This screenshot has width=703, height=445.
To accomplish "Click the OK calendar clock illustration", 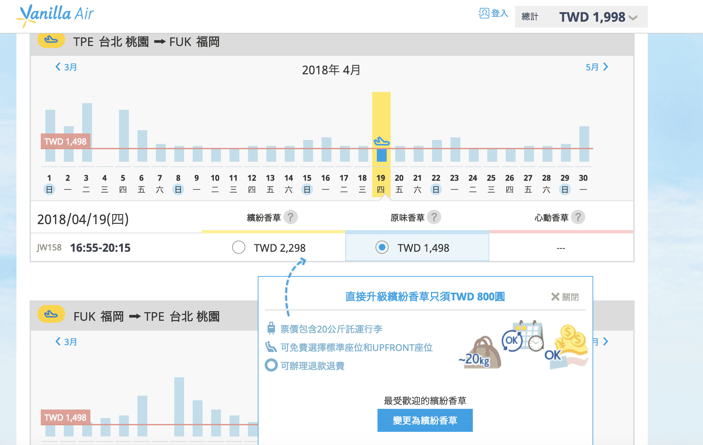I will [523, 336].
